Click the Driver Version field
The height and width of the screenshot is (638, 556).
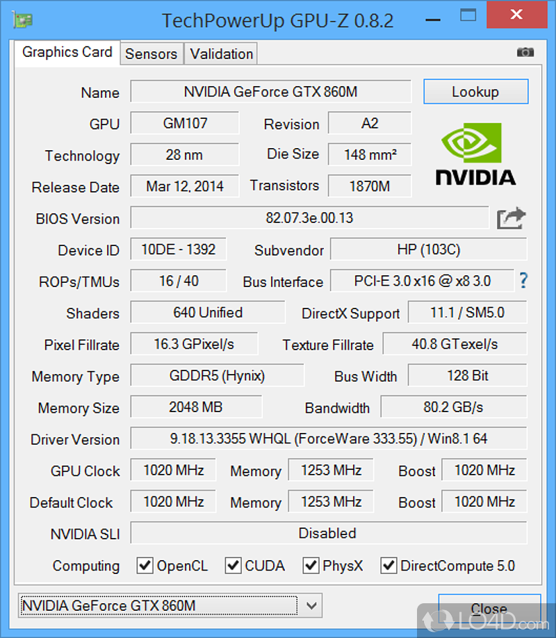[x=328, y=439]
